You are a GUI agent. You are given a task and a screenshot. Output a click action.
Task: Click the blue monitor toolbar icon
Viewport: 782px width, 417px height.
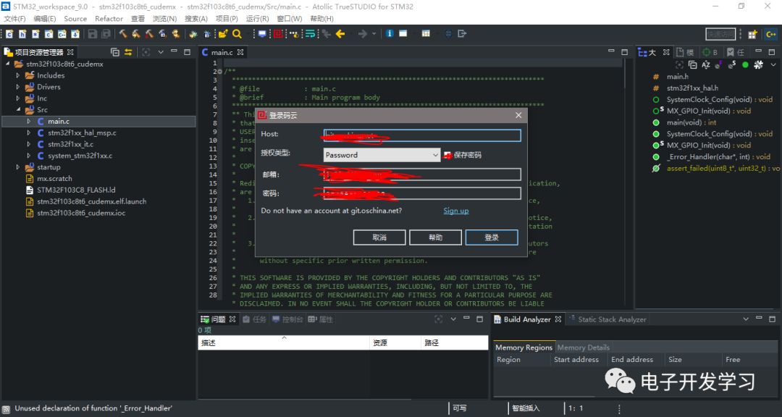click(x=262, y=34)
